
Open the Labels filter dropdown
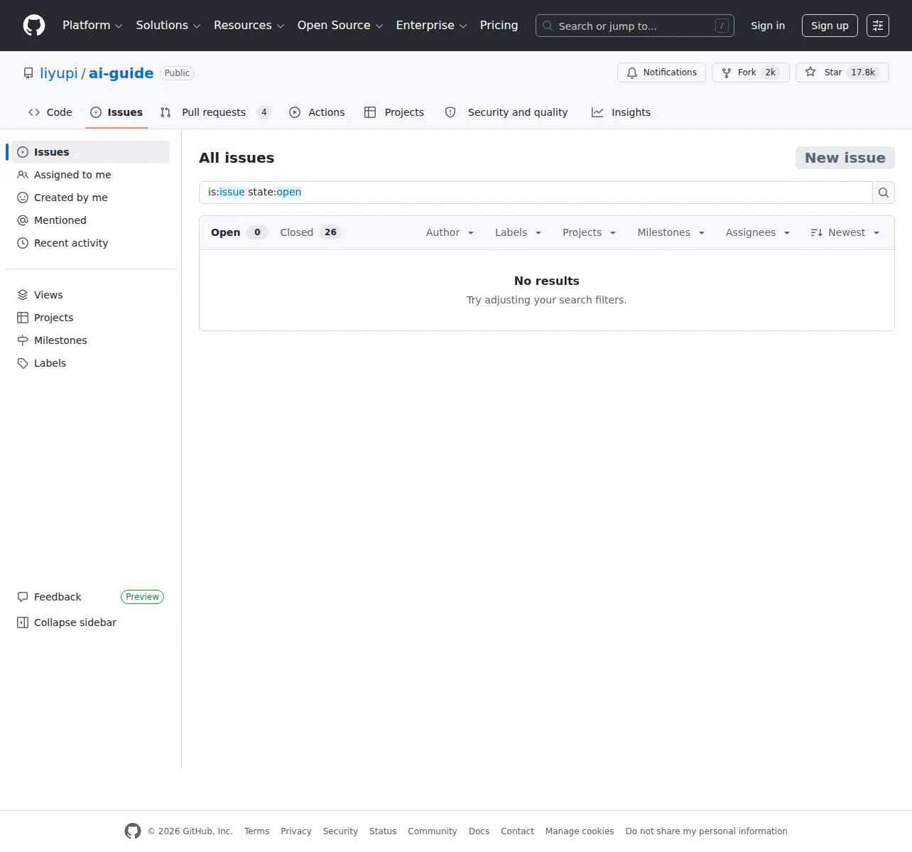pyautogui.click(x=519, y=232)
